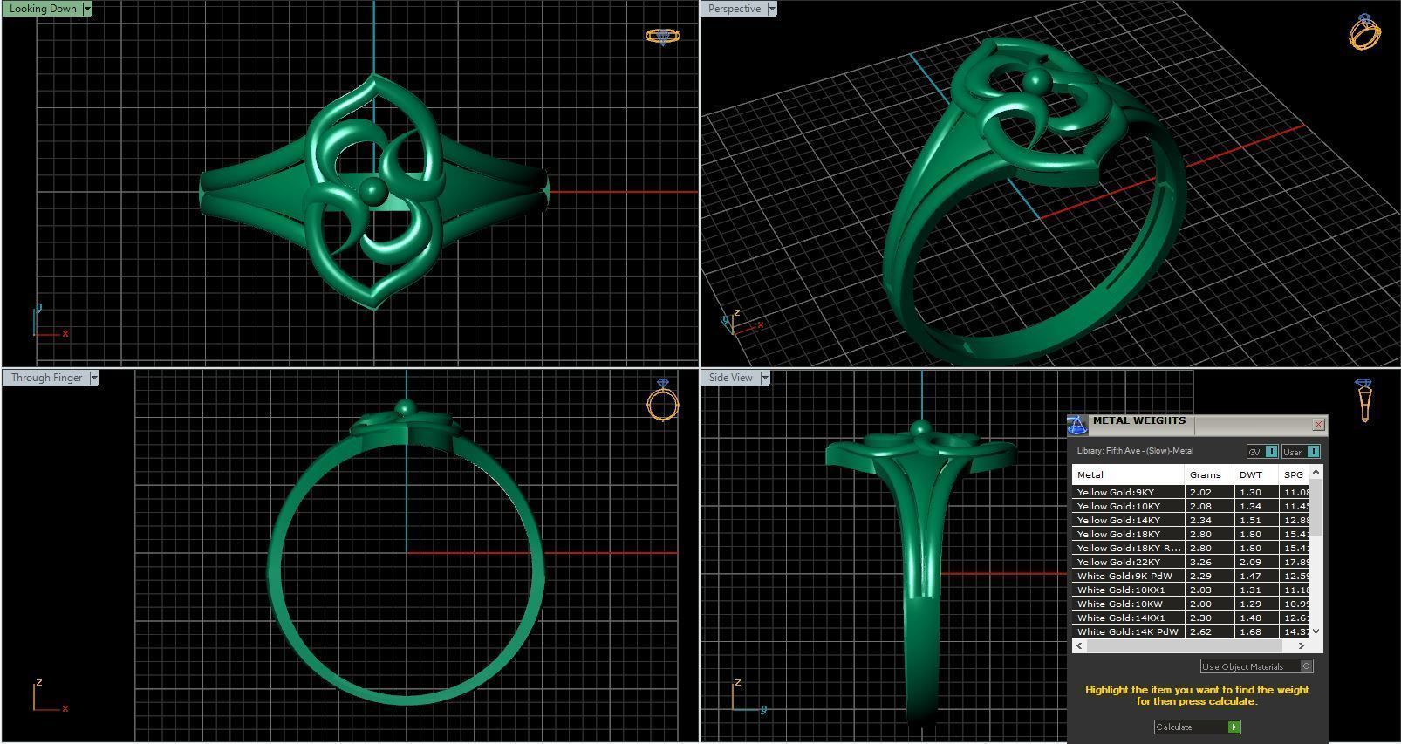This screenshot has width=1401, height=744.
Task: Click ring view icon in Side View viewport
Action: (1364, 400)
